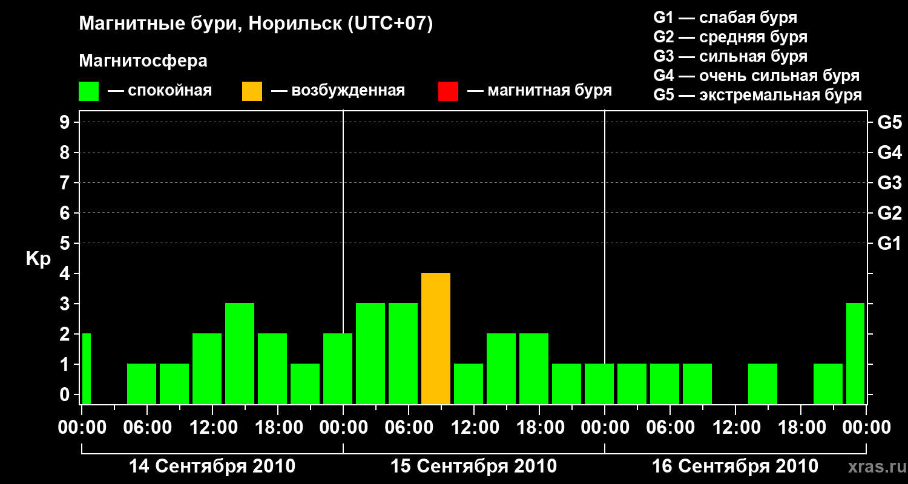Click the '— магнитная буря' legend label
The height and width of the screenshot is (484, 908).
[539, 91]
